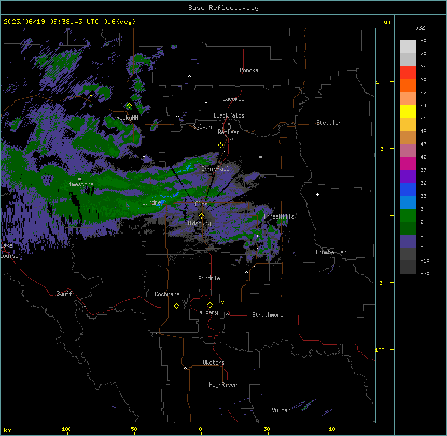
Task: Click the Drumheller label
Action: 331,252
